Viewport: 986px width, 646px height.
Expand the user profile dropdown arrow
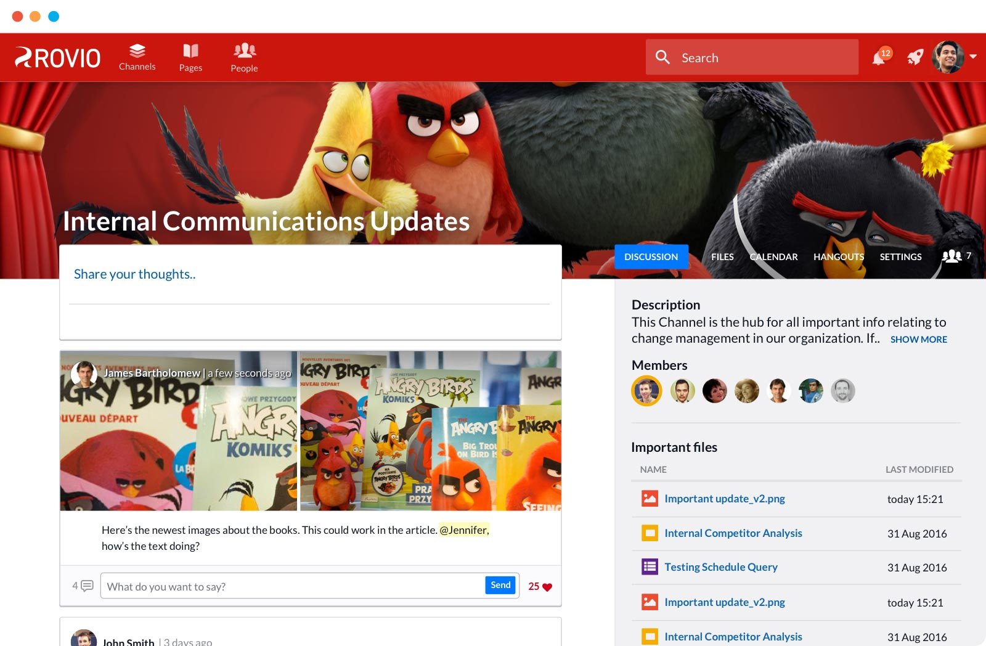[x=973, y=57]
